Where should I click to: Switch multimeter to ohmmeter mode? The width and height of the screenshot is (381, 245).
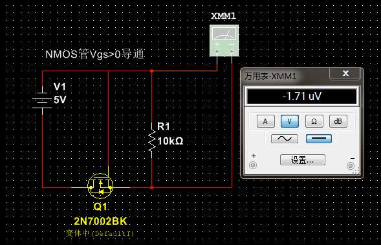pyautogui.click(x=314, y=121)
